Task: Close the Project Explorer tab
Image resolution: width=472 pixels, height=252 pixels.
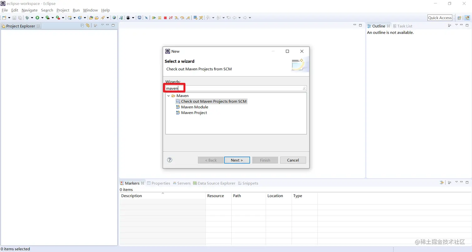Action: [38, 26]
